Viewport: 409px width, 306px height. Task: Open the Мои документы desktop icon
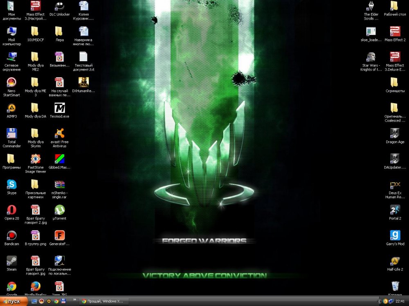11,11
